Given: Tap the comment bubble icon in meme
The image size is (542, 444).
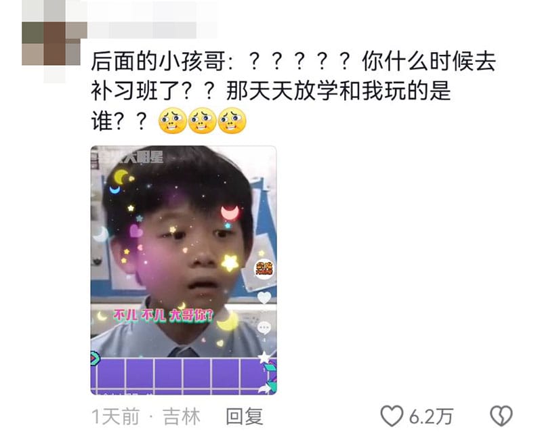Looking at the screenshot, I should coord(264,328).
